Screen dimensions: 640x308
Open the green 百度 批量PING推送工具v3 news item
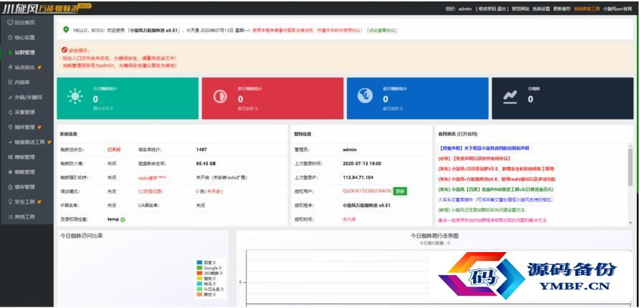496,189
